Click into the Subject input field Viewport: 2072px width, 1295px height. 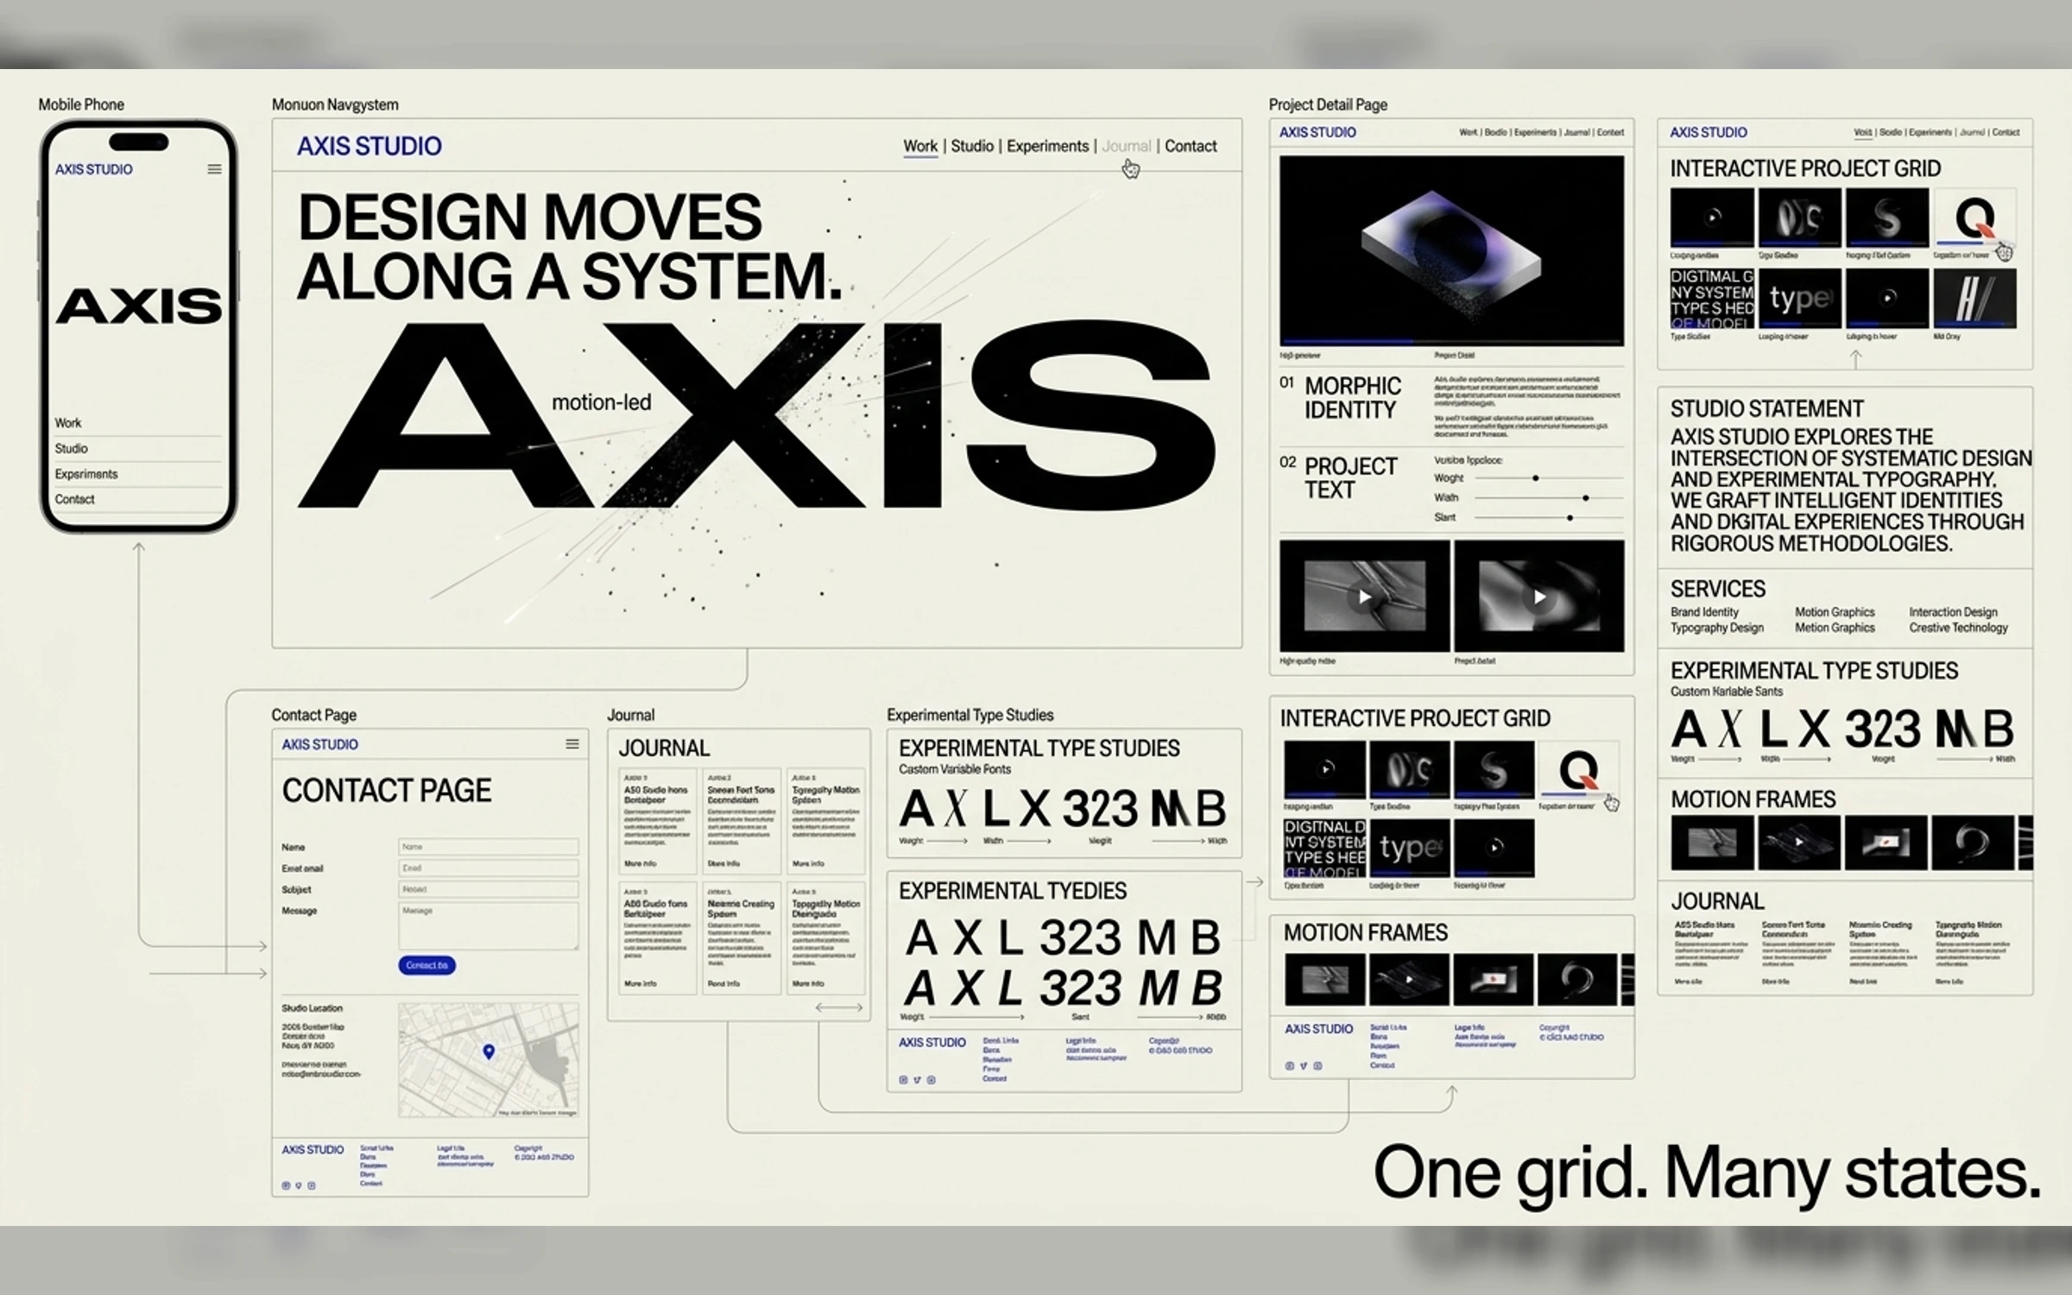tap(488, 889)
